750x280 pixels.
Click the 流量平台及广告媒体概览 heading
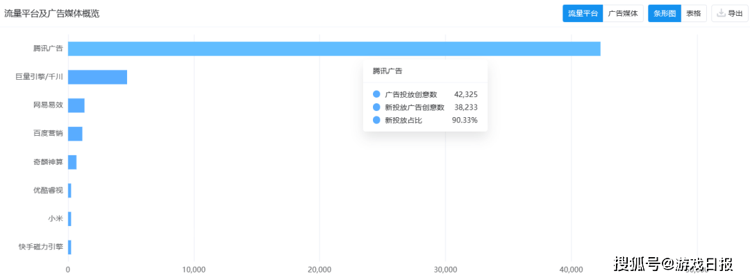pos(52,13)
